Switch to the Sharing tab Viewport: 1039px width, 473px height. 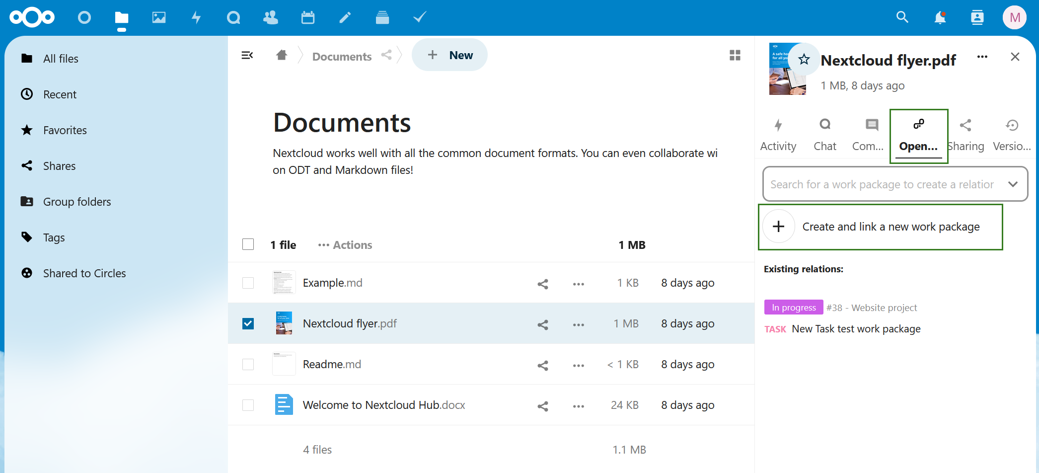tap(965, 134)
